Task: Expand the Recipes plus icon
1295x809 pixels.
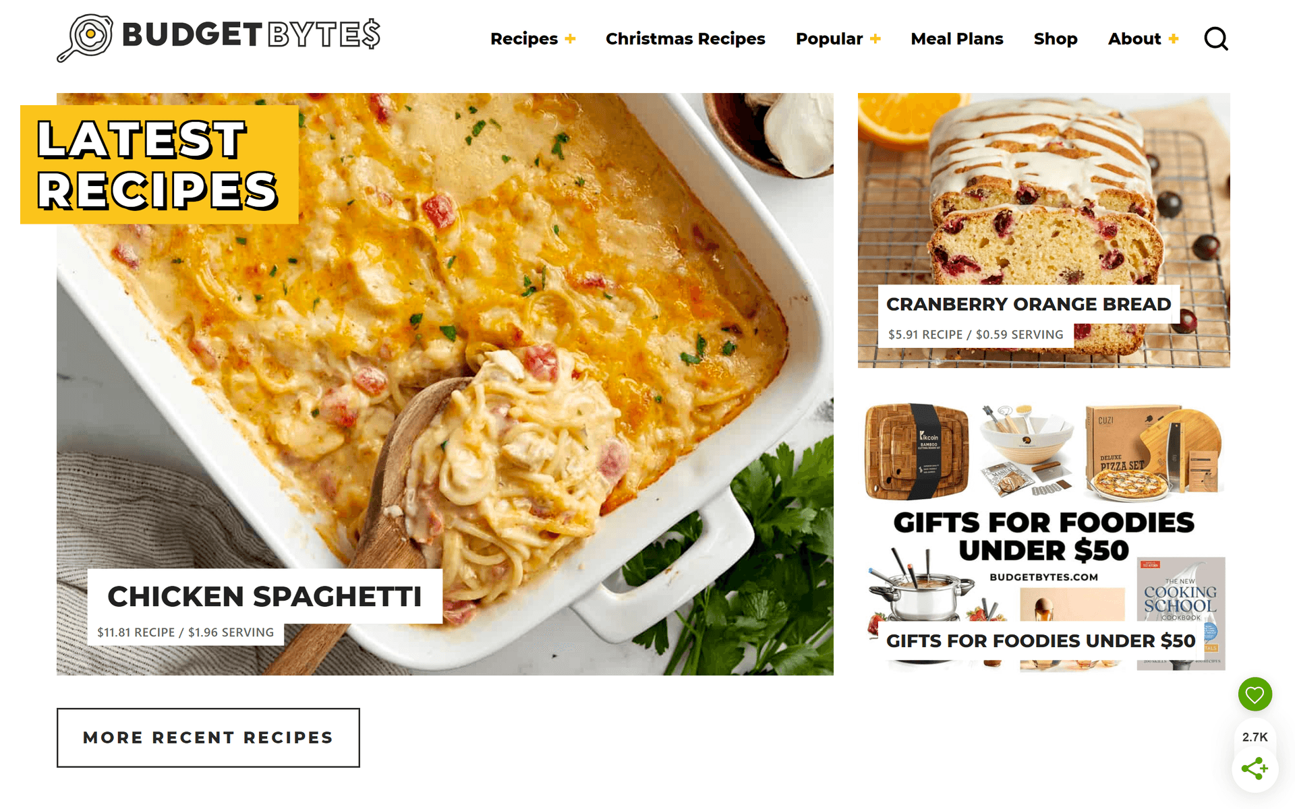Action: [570, 39]
